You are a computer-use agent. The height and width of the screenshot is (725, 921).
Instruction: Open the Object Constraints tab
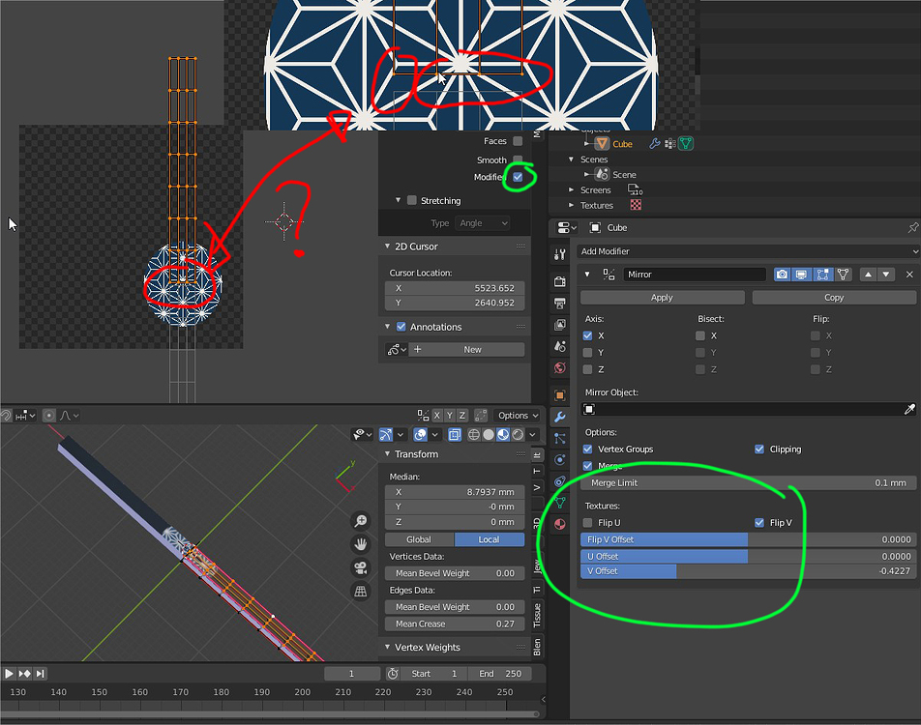[560, 481]
